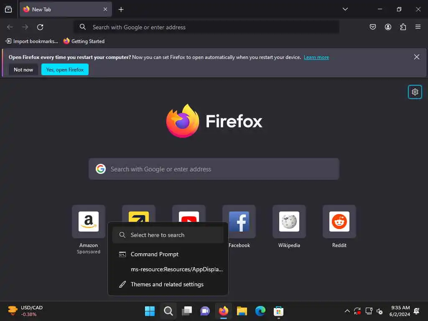This screenshot has width=428, height=321.
Task: Open the Extensions puzzle icon
Action: pos(403,27)
